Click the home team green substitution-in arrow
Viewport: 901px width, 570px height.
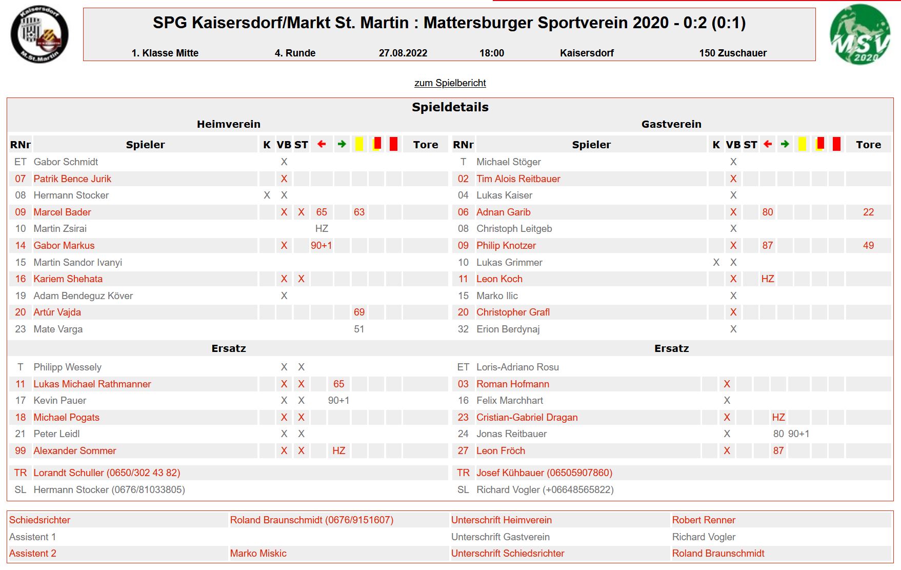click(x=342, y=144)
